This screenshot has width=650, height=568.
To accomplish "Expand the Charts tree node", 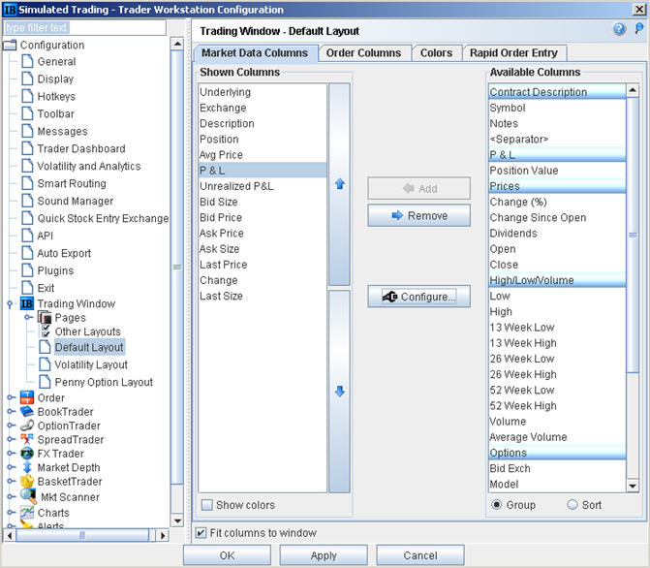I will coord(11,513).
